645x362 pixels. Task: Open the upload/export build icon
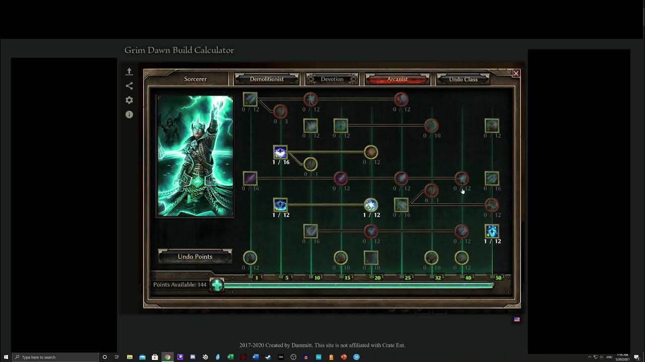point(129,71)
